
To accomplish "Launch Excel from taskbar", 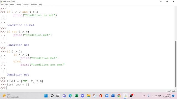I will tap(76, 96).
